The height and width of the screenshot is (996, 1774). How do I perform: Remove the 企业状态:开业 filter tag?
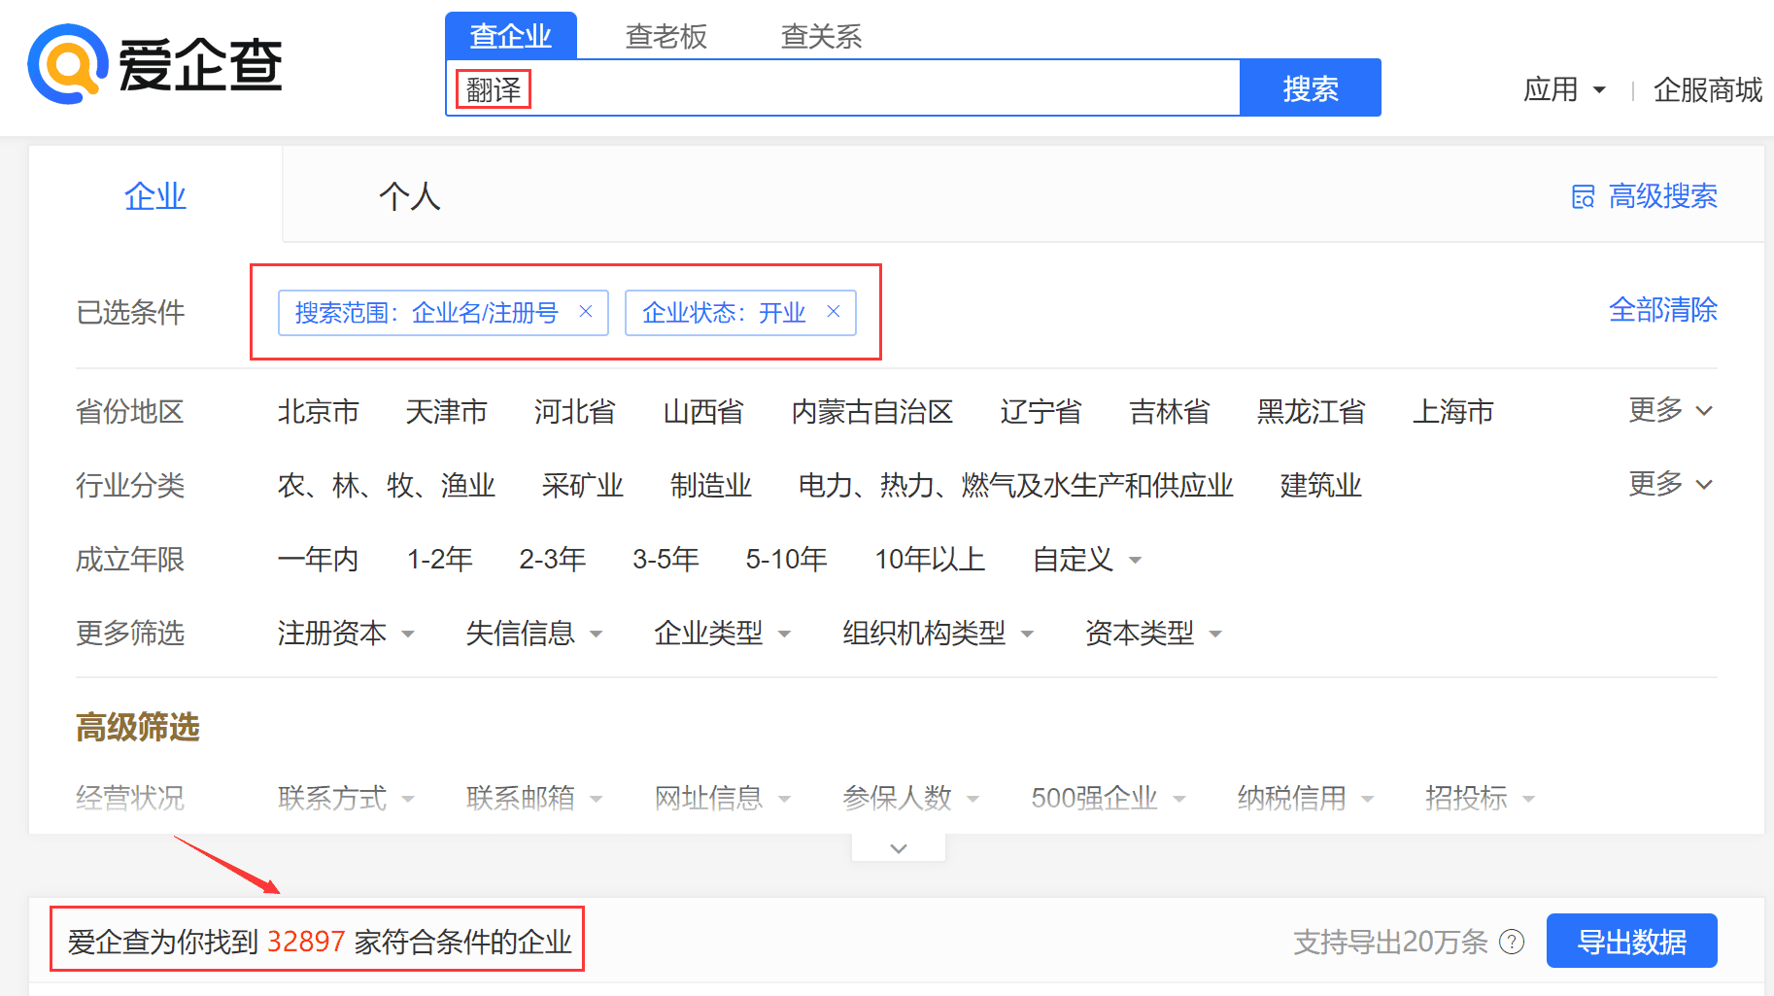coord(834,312)
